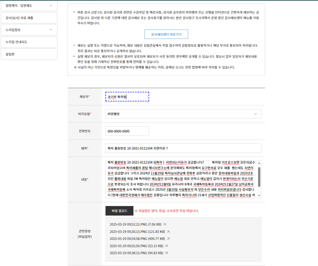Image resolution: width=318 pixels, height=266 pixels.
Task: Delete the 09;30;13.PNG attachment
Action: point(168,232)
